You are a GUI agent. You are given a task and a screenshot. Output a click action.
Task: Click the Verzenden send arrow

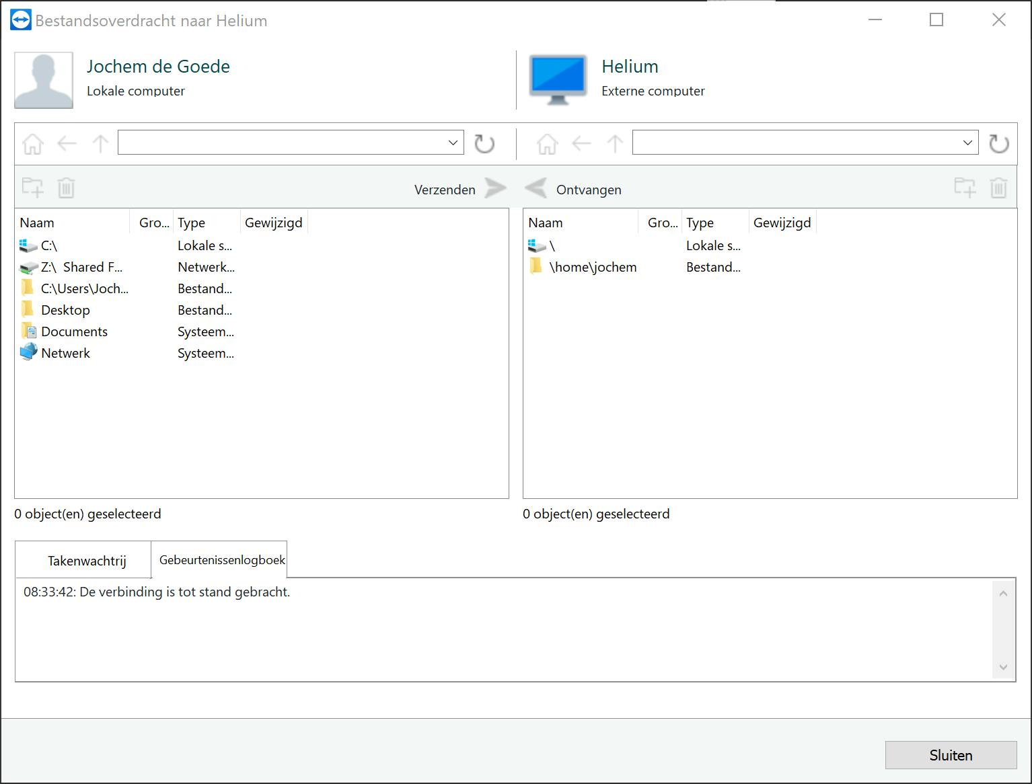(495, 189)
